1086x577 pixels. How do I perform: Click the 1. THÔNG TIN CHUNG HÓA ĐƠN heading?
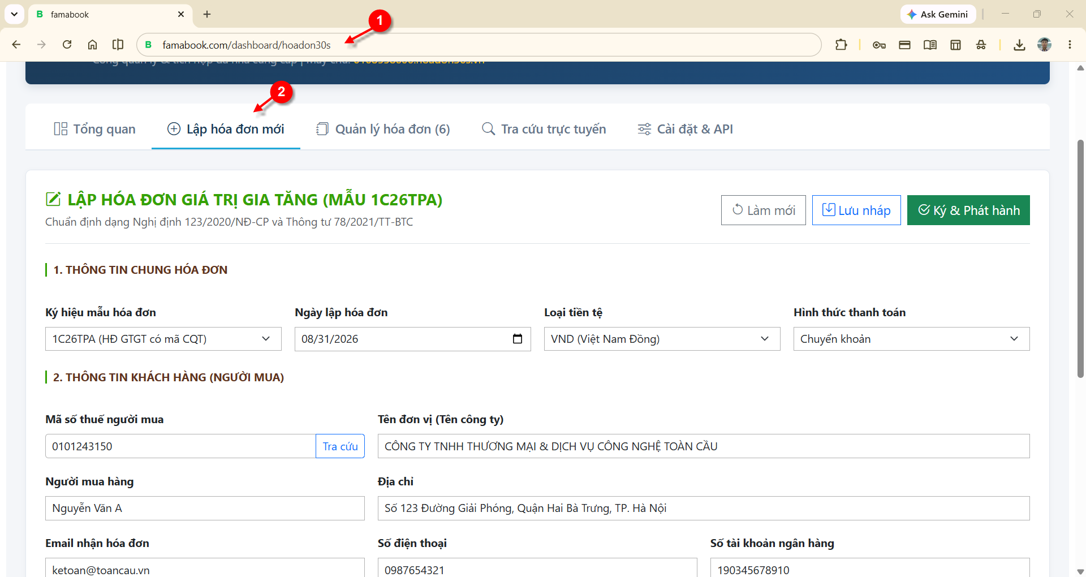point(140,270)
